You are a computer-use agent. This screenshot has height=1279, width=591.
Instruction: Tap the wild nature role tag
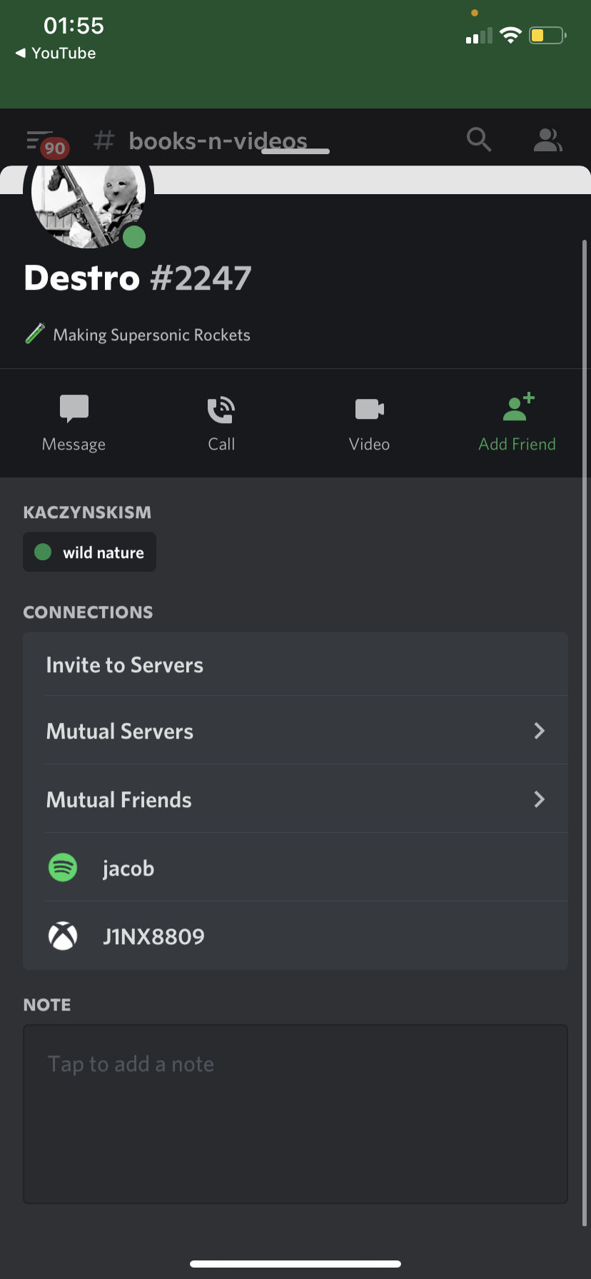90,552
